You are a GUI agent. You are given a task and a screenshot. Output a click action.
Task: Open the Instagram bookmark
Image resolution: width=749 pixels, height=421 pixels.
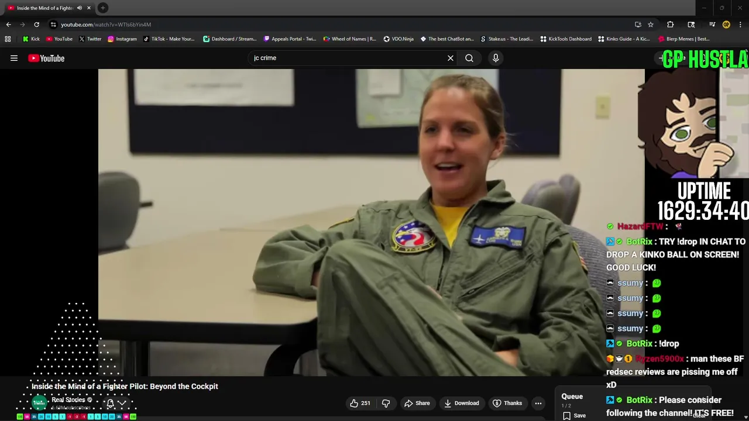(x=122, y=39)
